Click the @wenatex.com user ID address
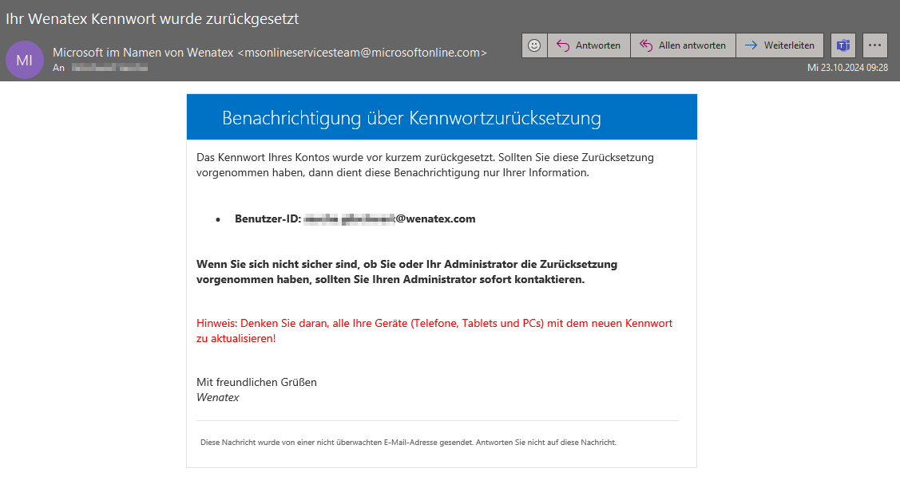900x492 pixels. pos(390,218)
